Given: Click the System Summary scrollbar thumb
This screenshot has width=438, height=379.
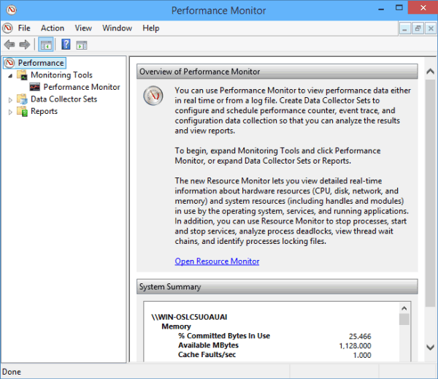Looking at the screenshot, I should coord(404,319).
